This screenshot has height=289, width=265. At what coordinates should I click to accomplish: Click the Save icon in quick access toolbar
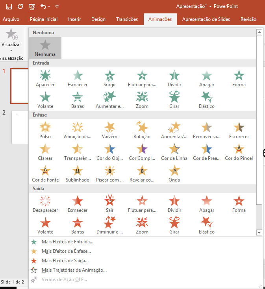click(9, 6)
